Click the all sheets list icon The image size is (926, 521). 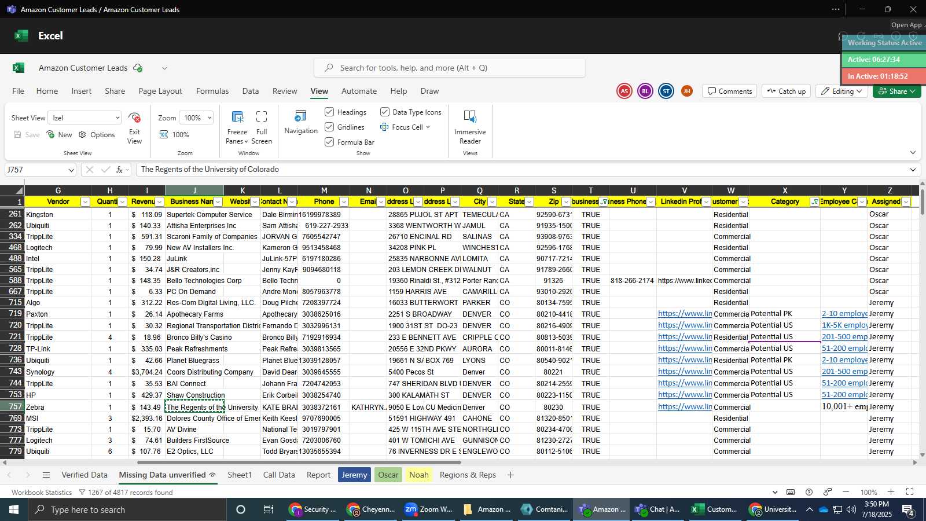[46, 475]
